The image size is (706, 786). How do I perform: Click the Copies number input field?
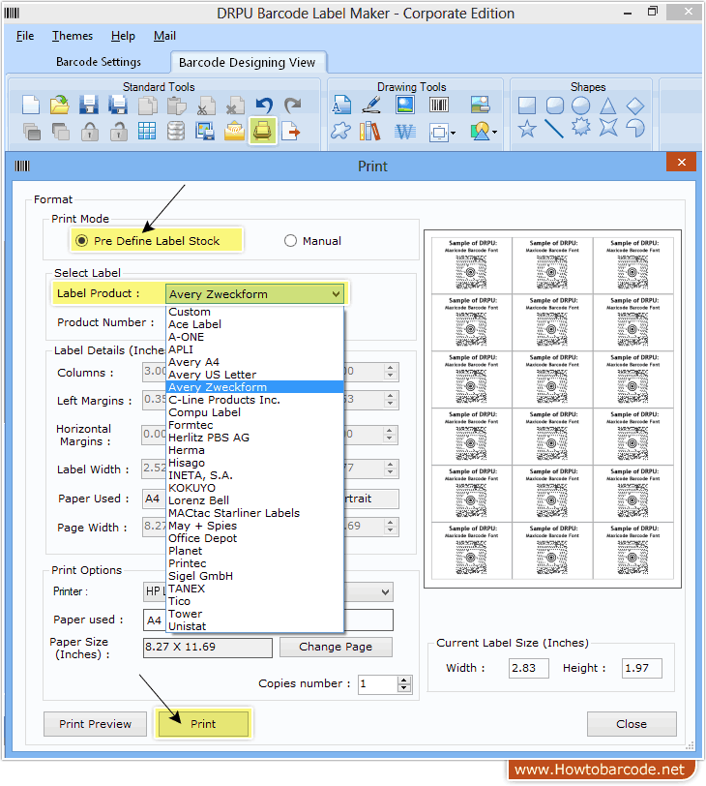pos(378,684)
